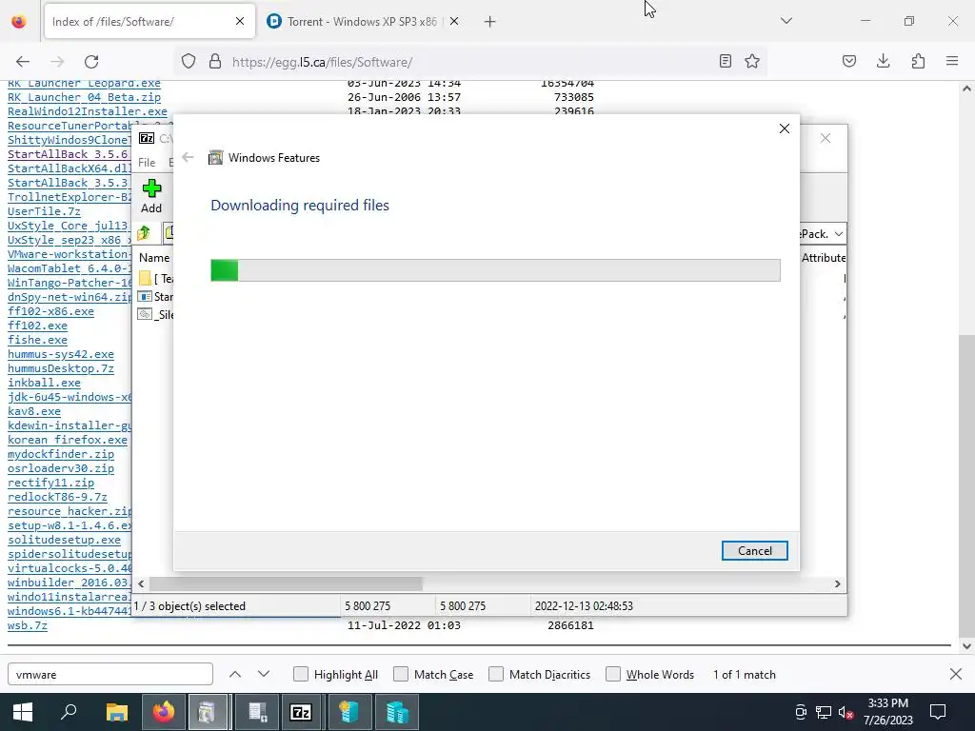Click the Name column header in 7-Zip
The width and height of the screenshot is (975, 731).
[154, 257]
